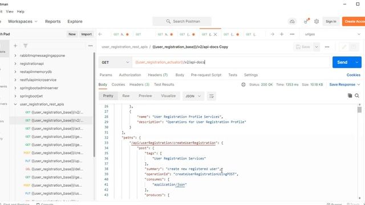Open Save button dropdown arrow

point(317,47)
